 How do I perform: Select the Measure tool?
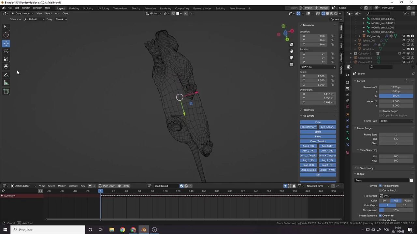click(6, 83)
